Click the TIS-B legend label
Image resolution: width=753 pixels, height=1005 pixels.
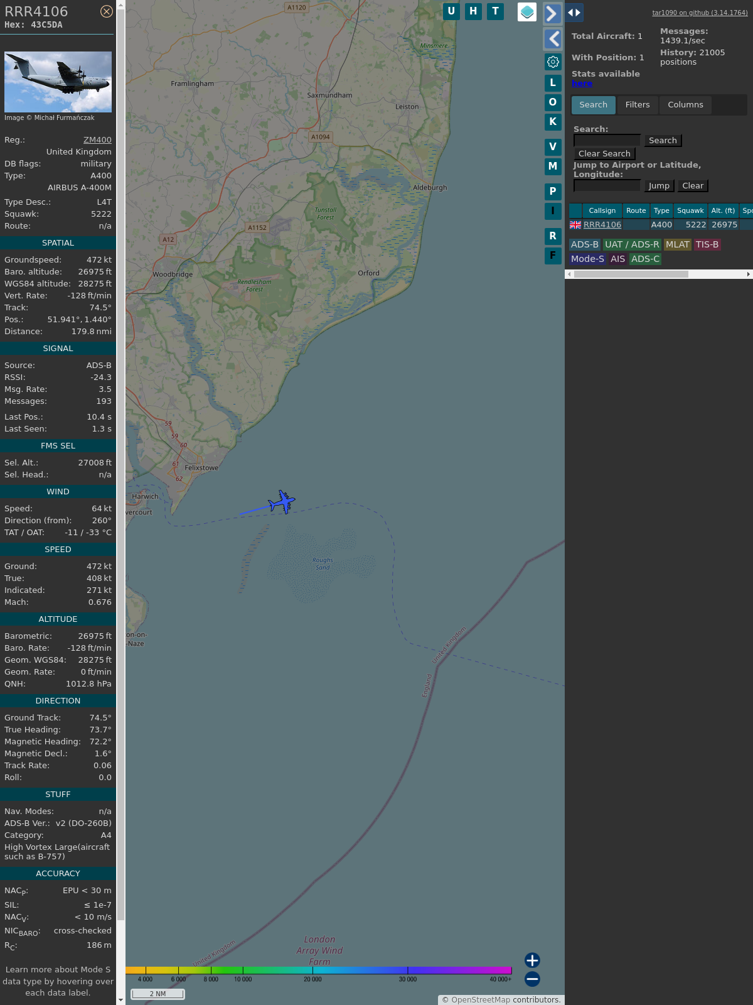click(x=707, y=245)
